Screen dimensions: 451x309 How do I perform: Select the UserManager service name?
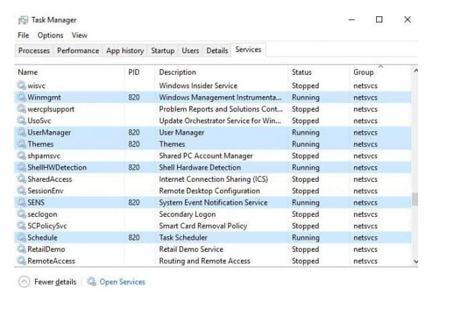tap(49, 133)
